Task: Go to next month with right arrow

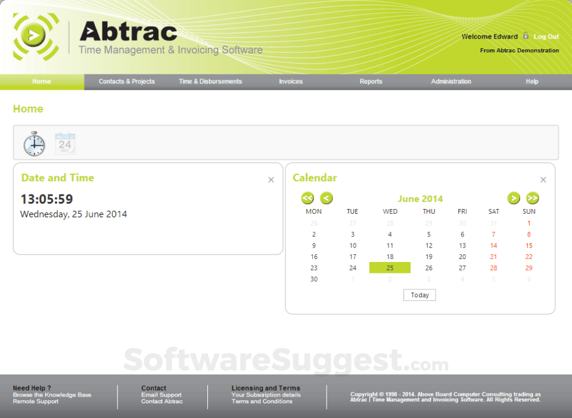Action: (x=514, y=198)
